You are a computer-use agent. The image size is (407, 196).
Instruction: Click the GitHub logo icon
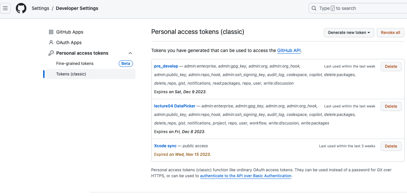click(21, 8)
